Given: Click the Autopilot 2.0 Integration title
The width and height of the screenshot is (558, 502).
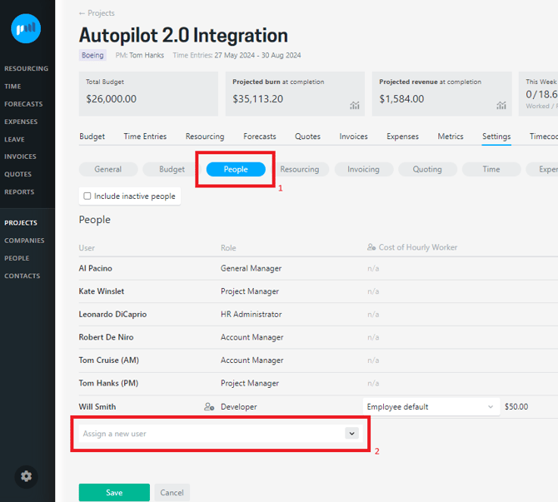Looking at the screenshot, I should 183,35.
